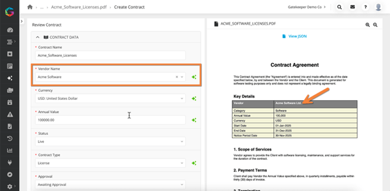Open the Contract Type dropdown

pyautogui.click(x=110, y=163)
